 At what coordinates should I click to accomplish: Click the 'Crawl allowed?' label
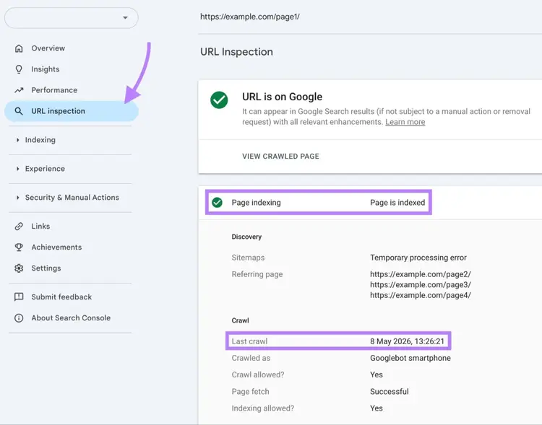tap(258, 375)
